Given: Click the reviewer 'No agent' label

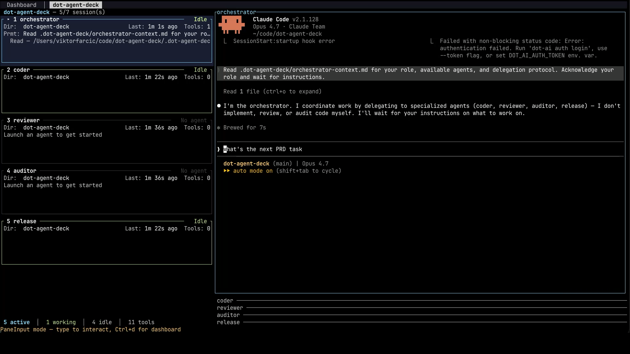Looking at the screenshot, I should pyautogui.click(x=194, y=120).
